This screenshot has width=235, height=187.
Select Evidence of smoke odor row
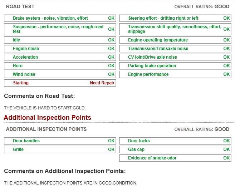point(175,158)
